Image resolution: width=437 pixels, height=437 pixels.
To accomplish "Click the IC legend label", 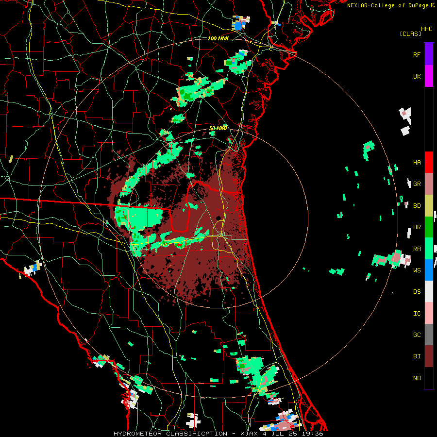I will tap(417, 314).
